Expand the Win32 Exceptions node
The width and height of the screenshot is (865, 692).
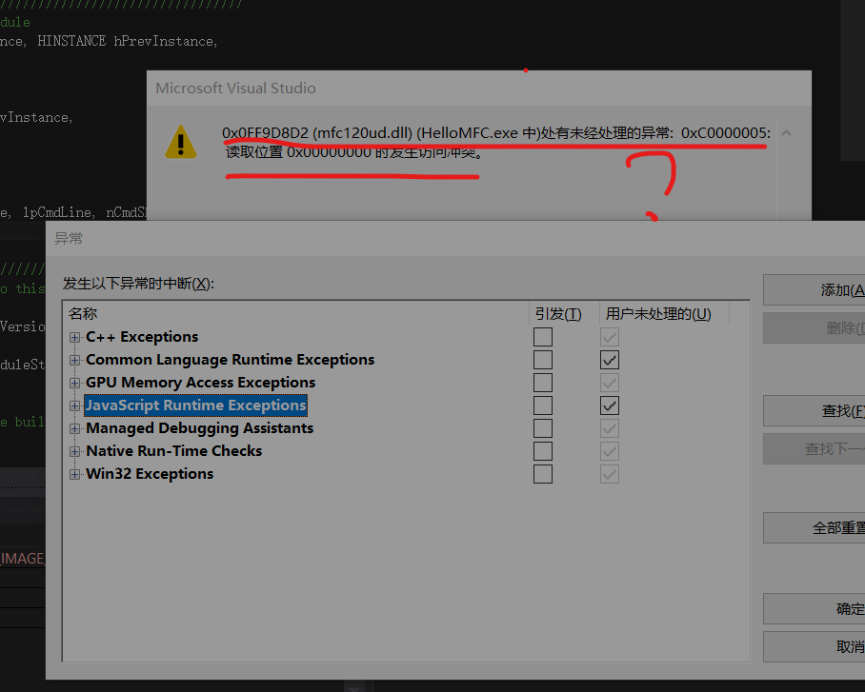tap(74, 474)
